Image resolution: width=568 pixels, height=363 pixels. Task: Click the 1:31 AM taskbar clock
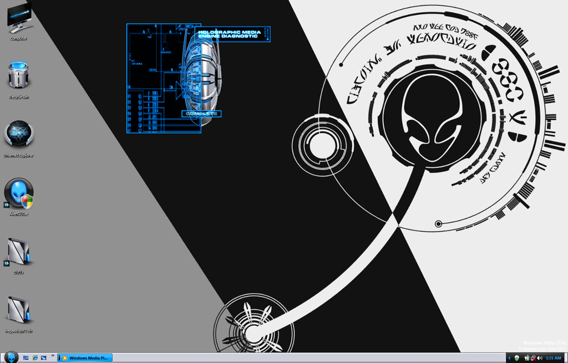pos(553,358)
